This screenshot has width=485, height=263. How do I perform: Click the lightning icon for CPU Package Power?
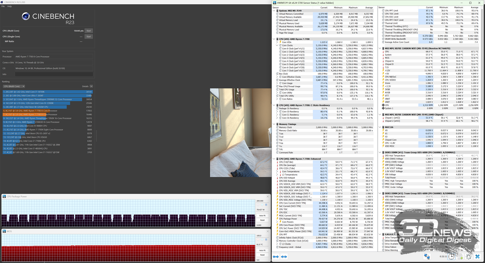(x=277, y=219)
